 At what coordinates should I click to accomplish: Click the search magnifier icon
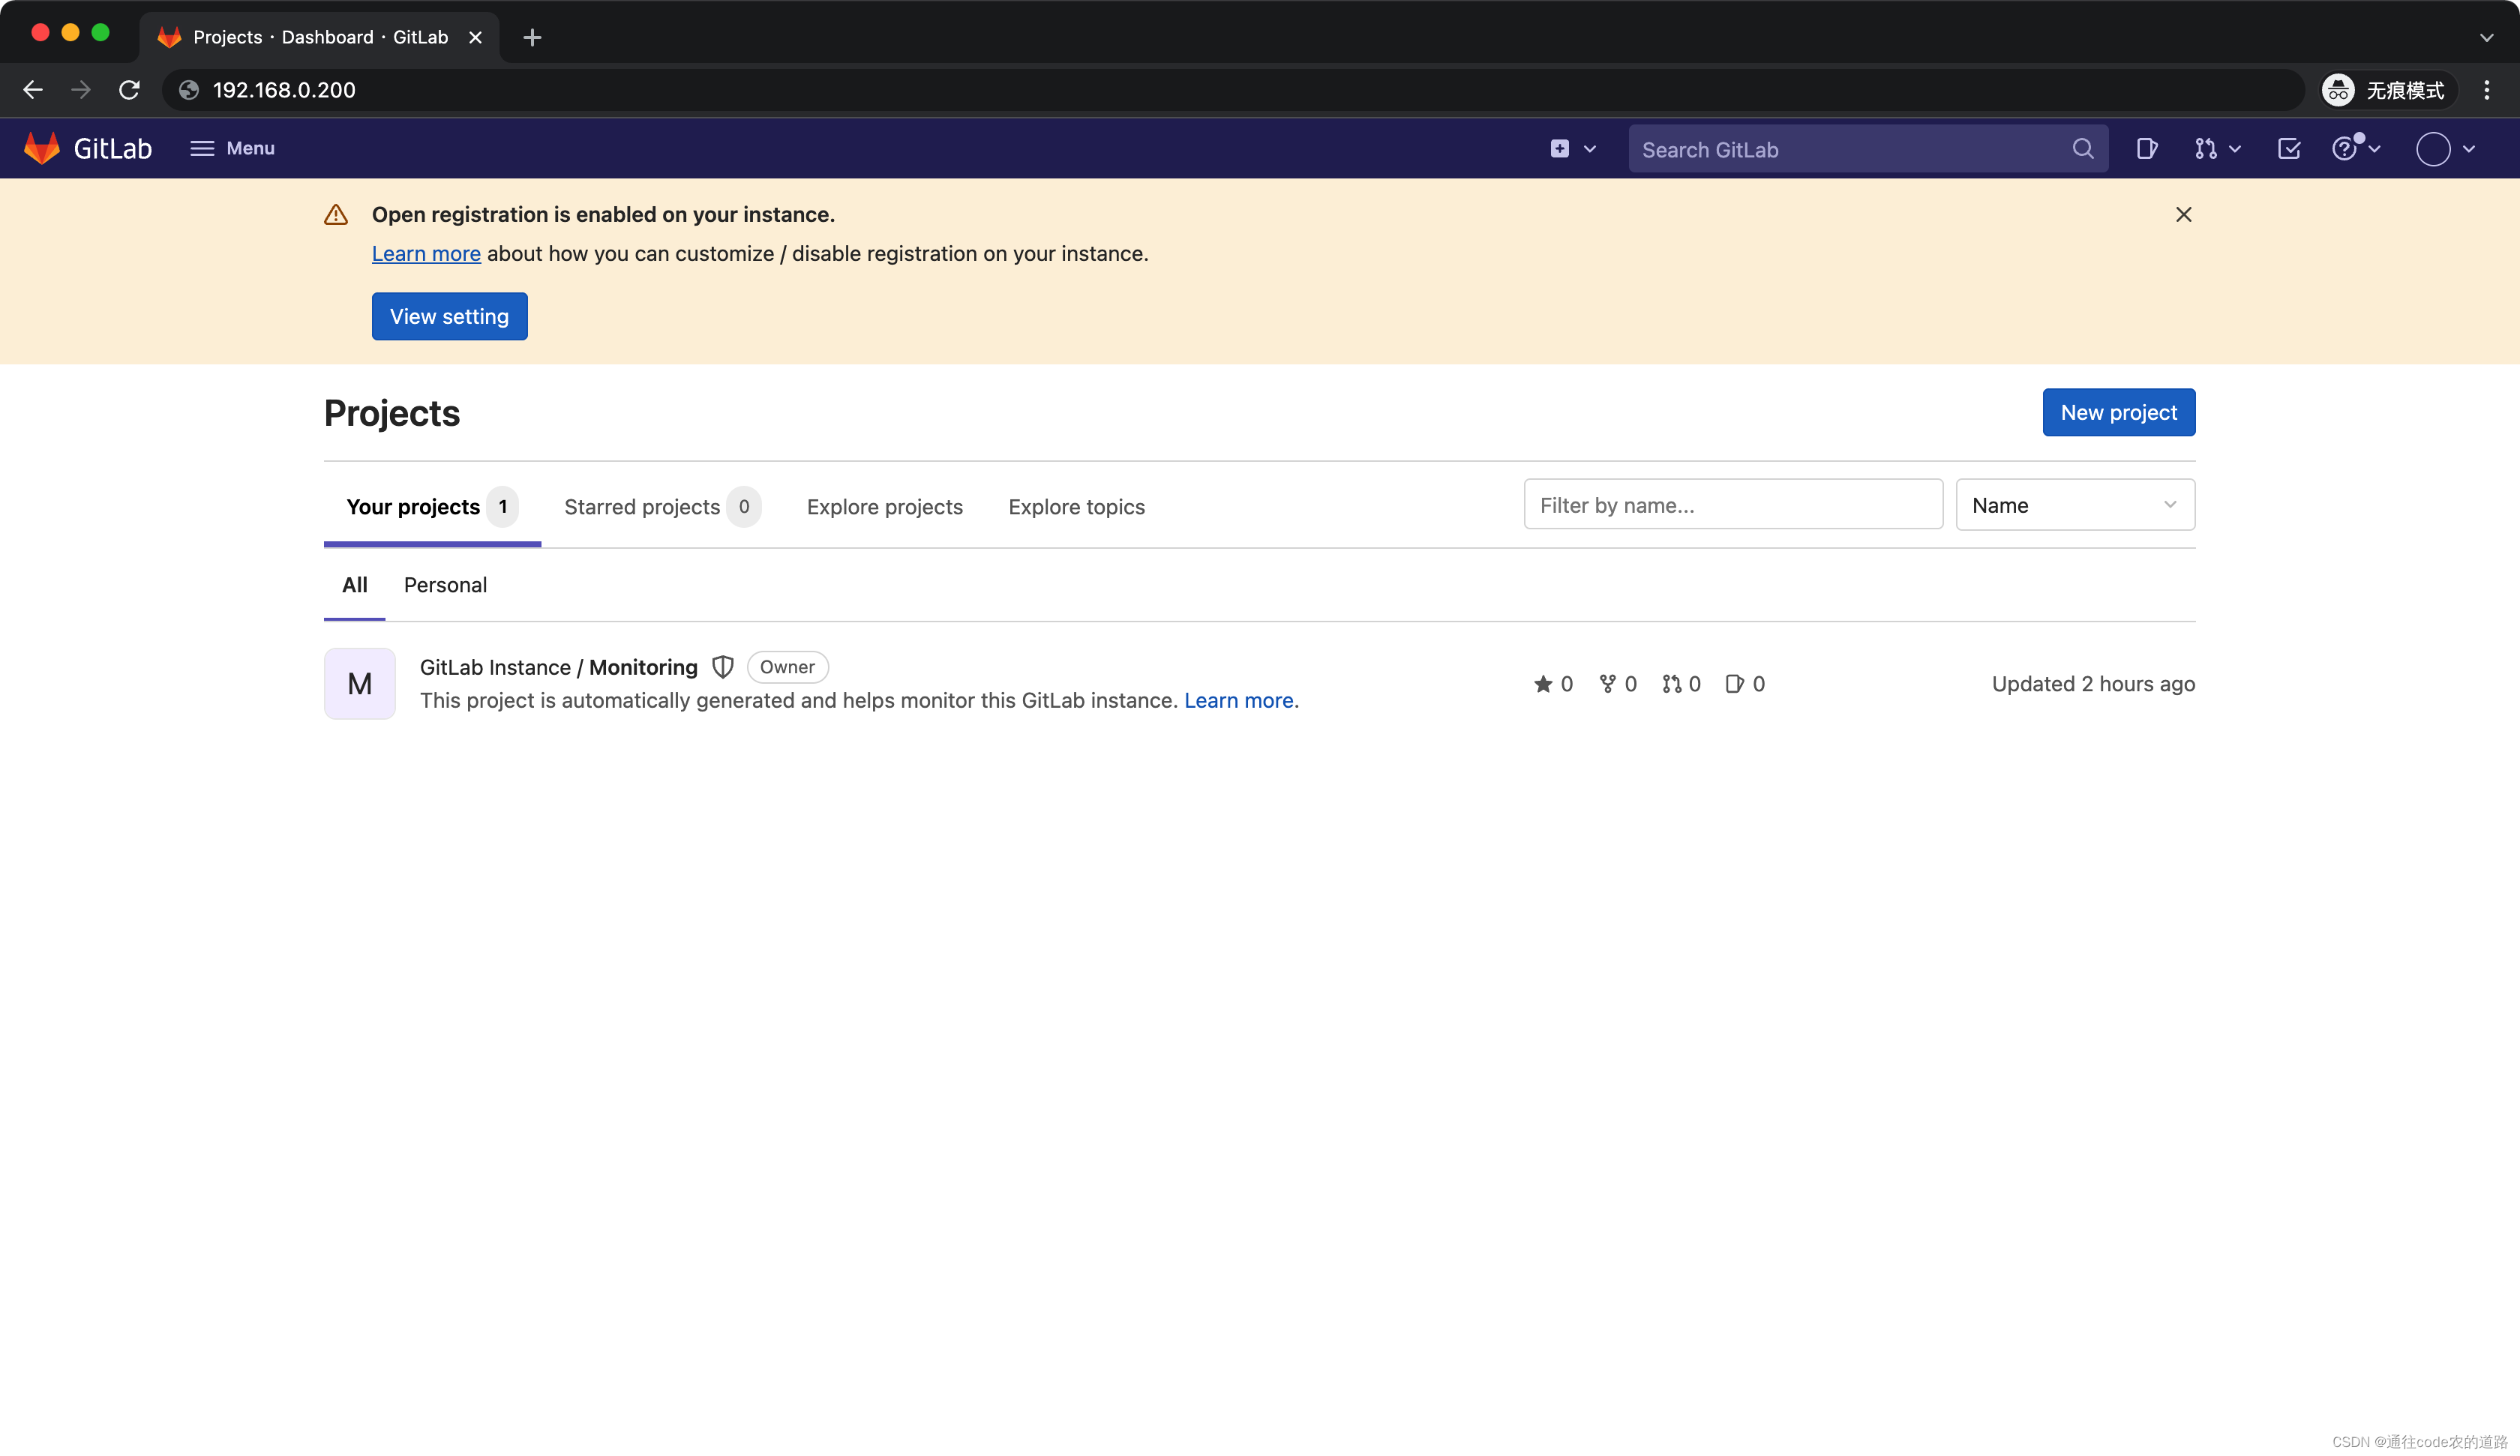pos(2083,149)
